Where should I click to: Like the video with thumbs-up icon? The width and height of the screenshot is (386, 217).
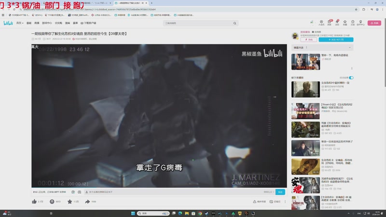click(x=34, y=202)
